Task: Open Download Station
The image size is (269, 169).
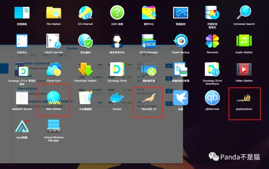Action: tap(86, 69)
